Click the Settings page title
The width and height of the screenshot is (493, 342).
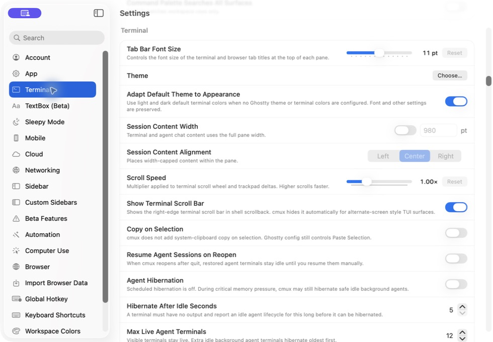pos(135,13)
